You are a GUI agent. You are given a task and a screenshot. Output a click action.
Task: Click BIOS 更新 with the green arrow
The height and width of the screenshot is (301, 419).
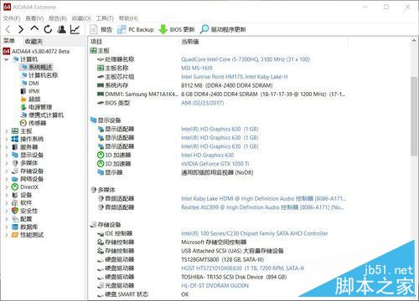[x=177, y=29]
